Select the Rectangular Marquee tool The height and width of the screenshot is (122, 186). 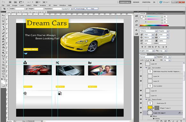(x=3, y=19)
